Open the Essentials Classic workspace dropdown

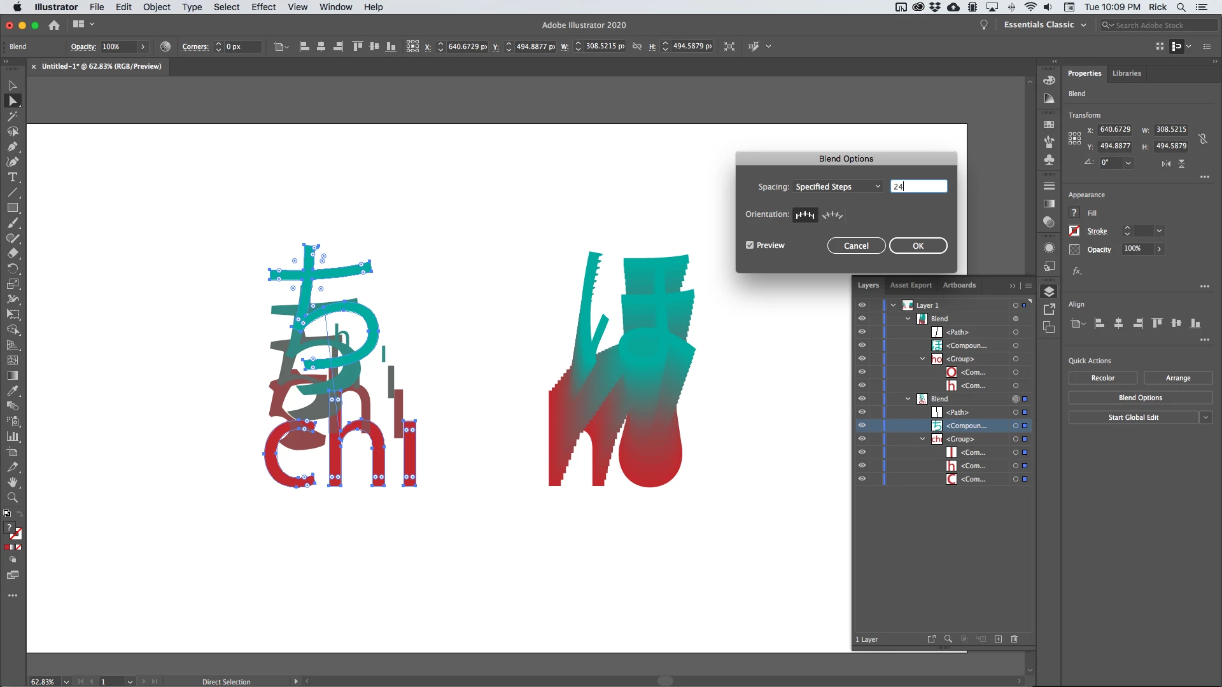point(1044,25)
